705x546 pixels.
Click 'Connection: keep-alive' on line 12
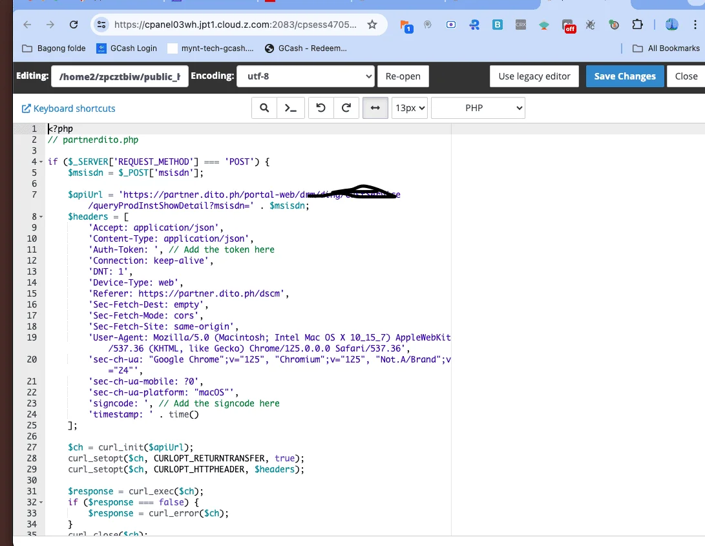point(150,260)
